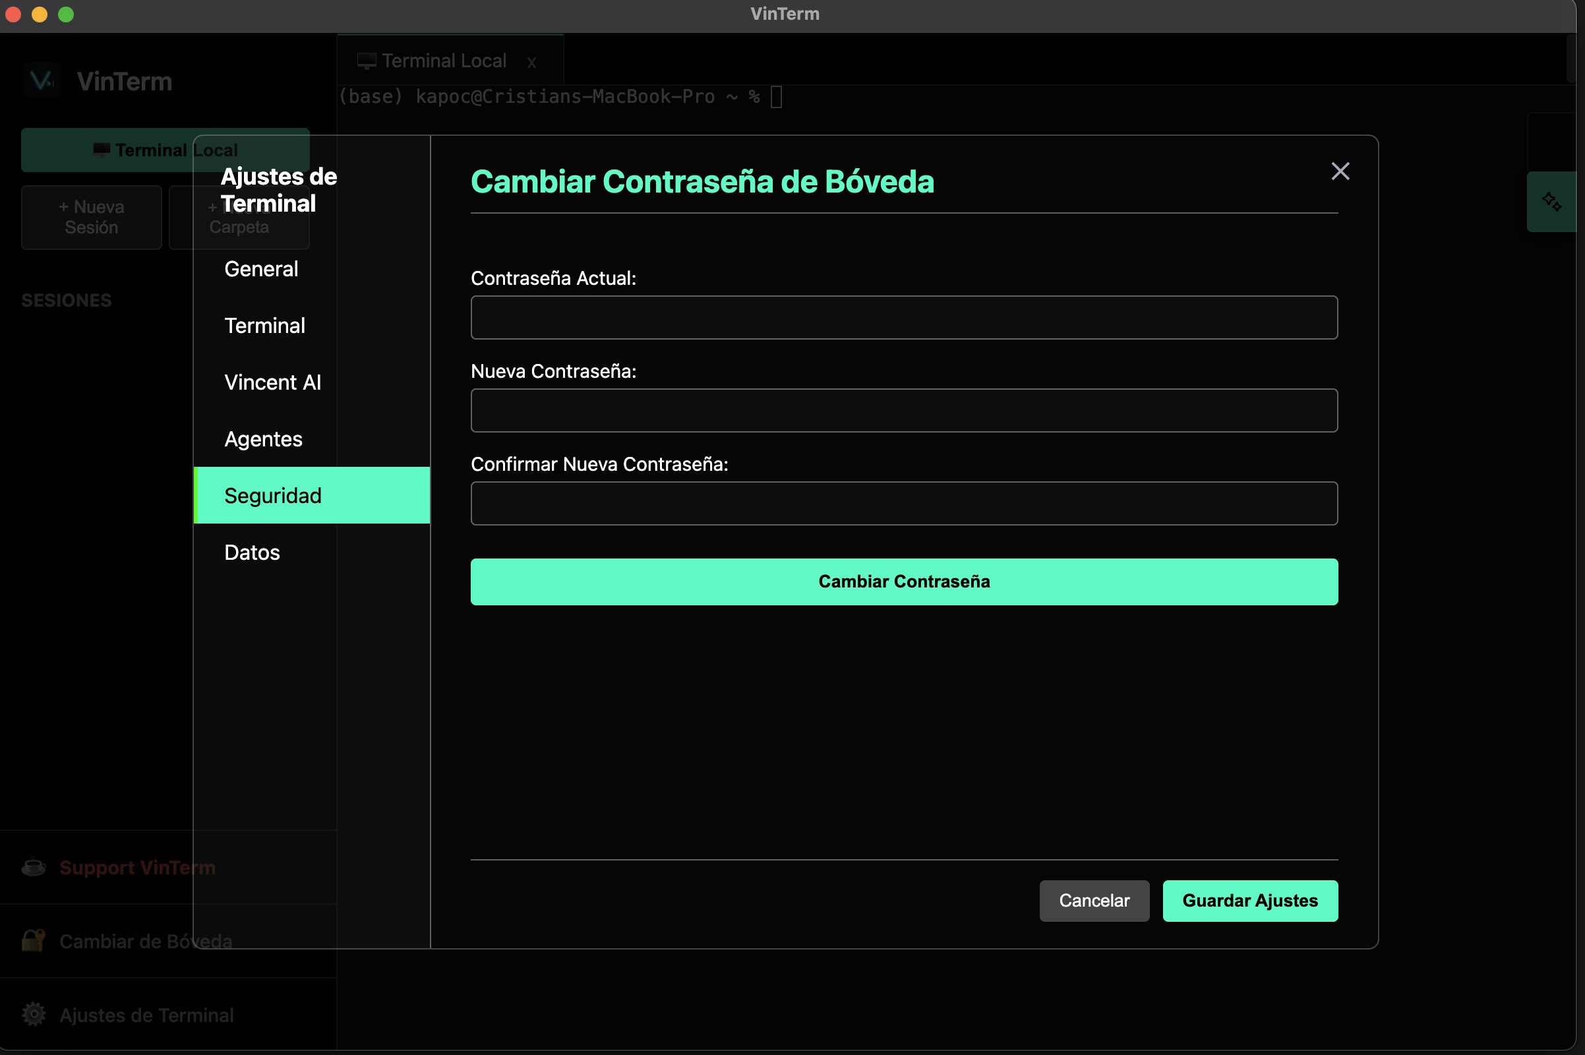Click the Cancelar button
Viewport: 1585px width, 1055px height.
point(1094,900)
